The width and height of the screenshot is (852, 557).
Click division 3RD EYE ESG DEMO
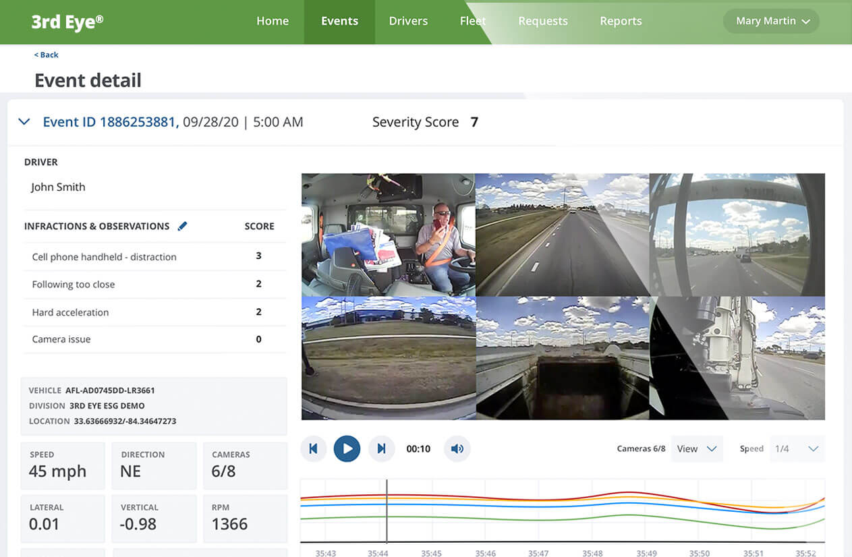click(107, 406)
